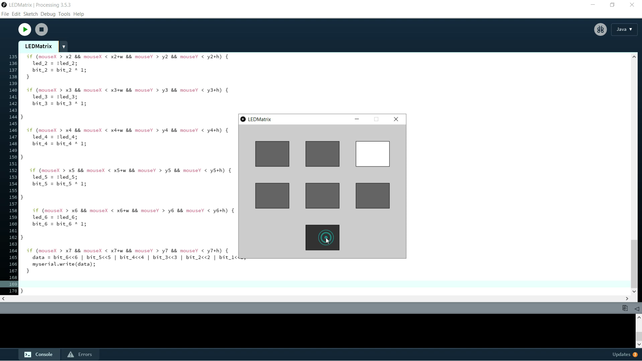The width and height of the screenshot is (642, 361).
Task: Click the Run sketch play button
Action: (25, 29)
